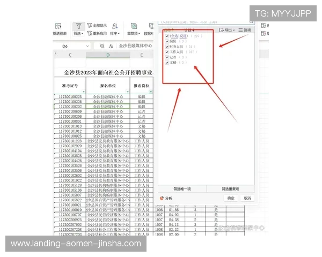Screen dimensions: 322x257
Task: Uncheck the 文秘 filter checkbox
Action: 167,63
